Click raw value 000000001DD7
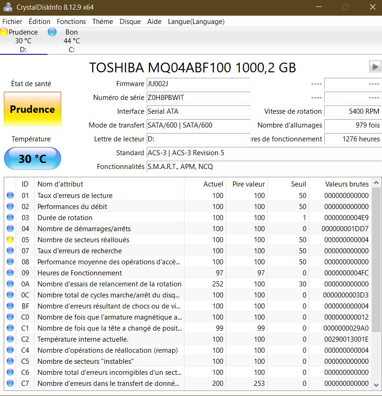Image resolution: width=382 pixels, height=396 pixels. (x=345, y=229)
